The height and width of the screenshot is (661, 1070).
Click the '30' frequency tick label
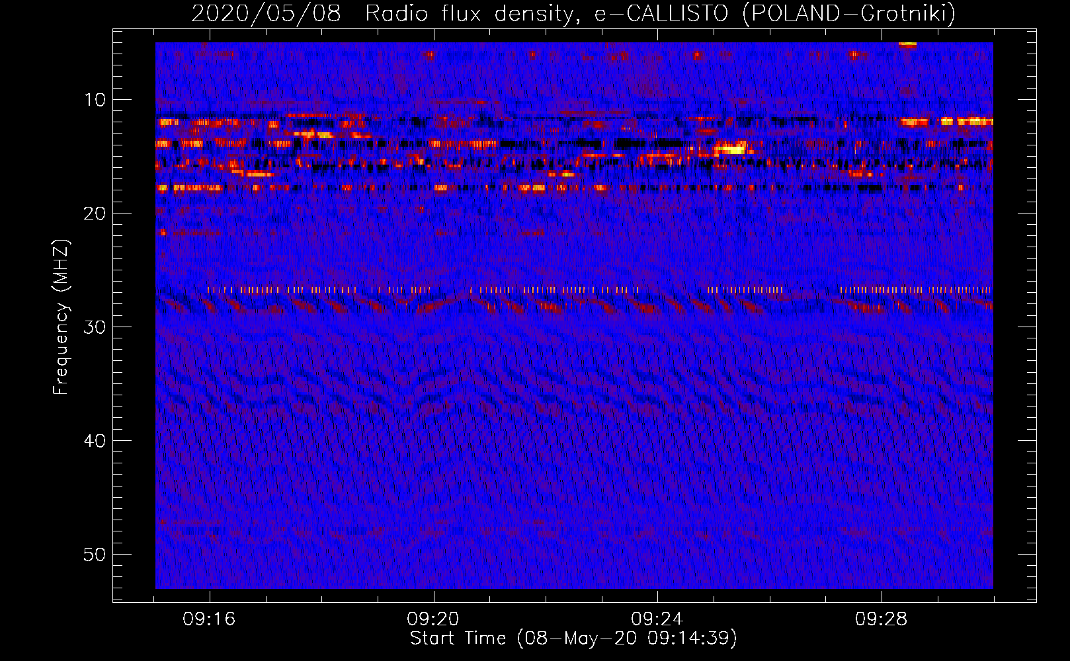tap(95, 327)
